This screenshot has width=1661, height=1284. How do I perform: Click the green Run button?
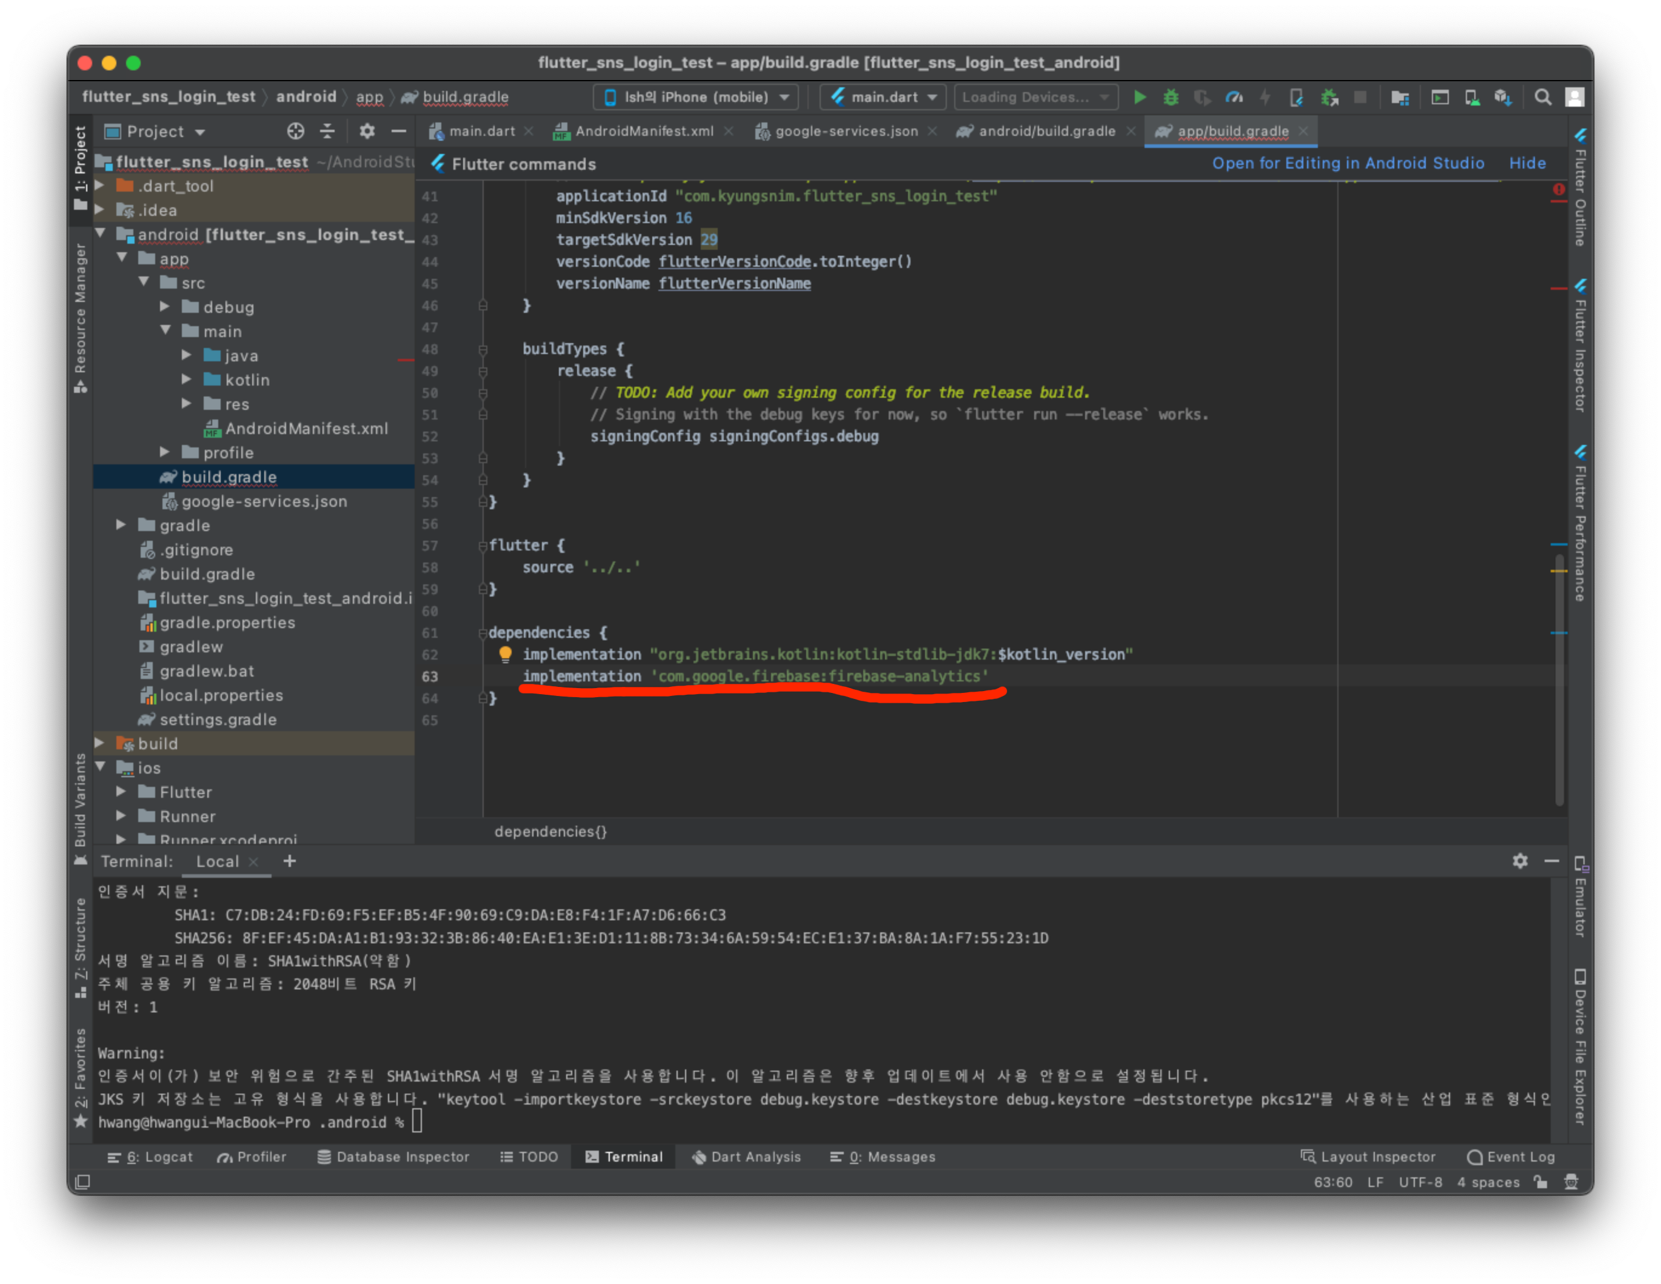(x=1139, y=98)
